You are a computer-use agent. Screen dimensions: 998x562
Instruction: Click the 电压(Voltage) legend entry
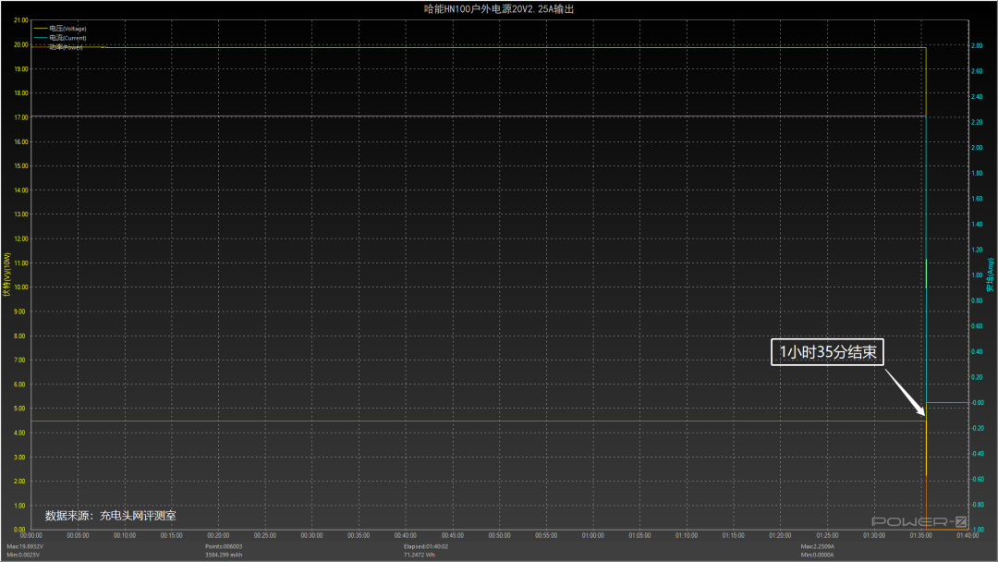pyautogui.click(x=60, y=29)
